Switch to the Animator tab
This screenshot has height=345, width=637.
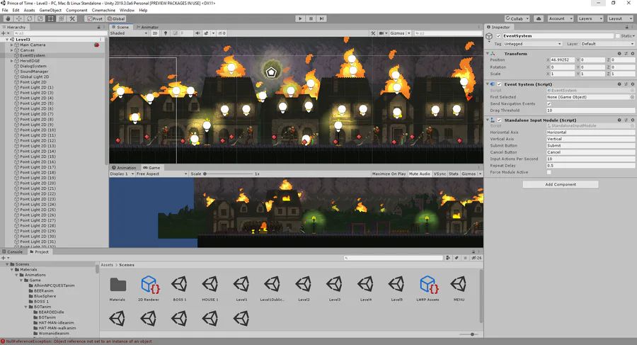coord(147,27)
